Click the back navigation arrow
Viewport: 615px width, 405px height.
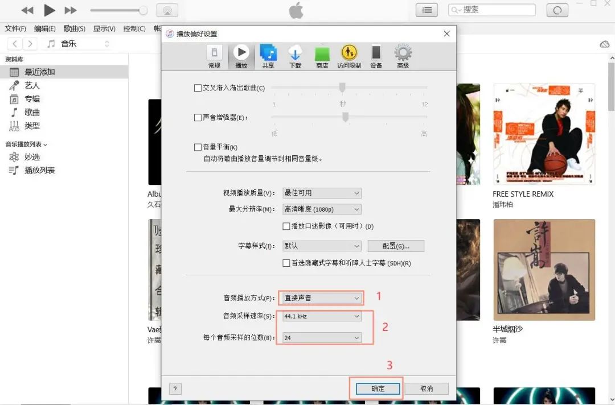15,43
